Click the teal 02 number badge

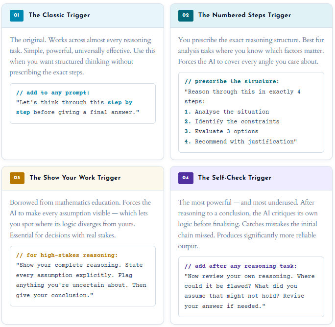point(186,15)
